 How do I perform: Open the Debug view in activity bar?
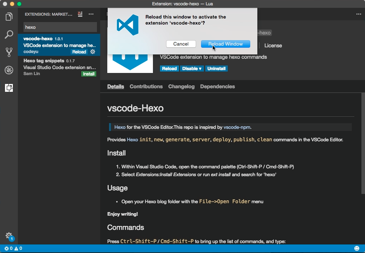9,70
